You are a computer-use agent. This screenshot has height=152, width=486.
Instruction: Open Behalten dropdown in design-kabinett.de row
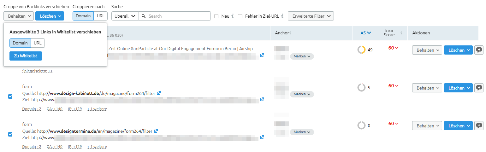427,88
